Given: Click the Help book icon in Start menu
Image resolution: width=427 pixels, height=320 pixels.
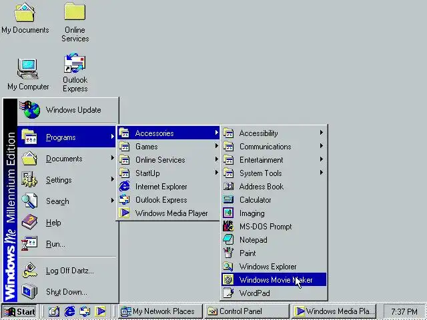Looking at the screenshot, I should coord(29,222).
